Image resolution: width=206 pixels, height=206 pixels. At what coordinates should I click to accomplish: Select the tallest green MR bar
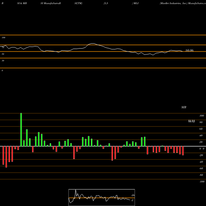(21, 130)
